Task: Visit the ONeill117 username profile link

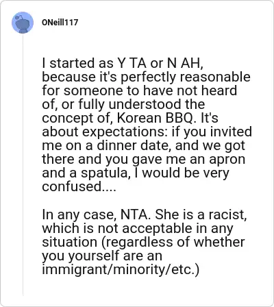Action: 60,23
